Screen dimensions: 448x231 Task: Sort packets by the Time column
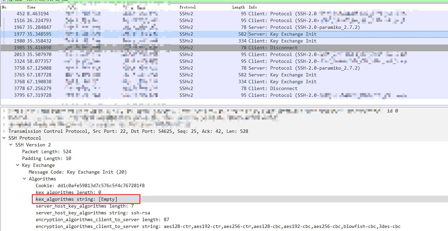pyautogui.click(x=31, y=7)
